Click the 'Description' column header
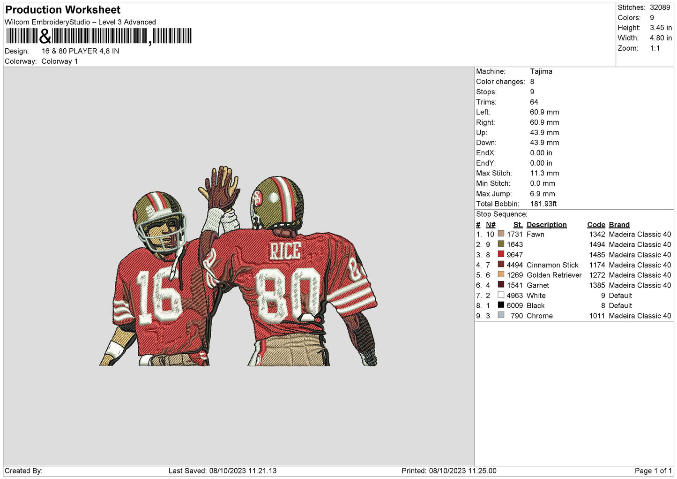Image resolution: width=677 pixels, height=479 pixels. point(547,225)
